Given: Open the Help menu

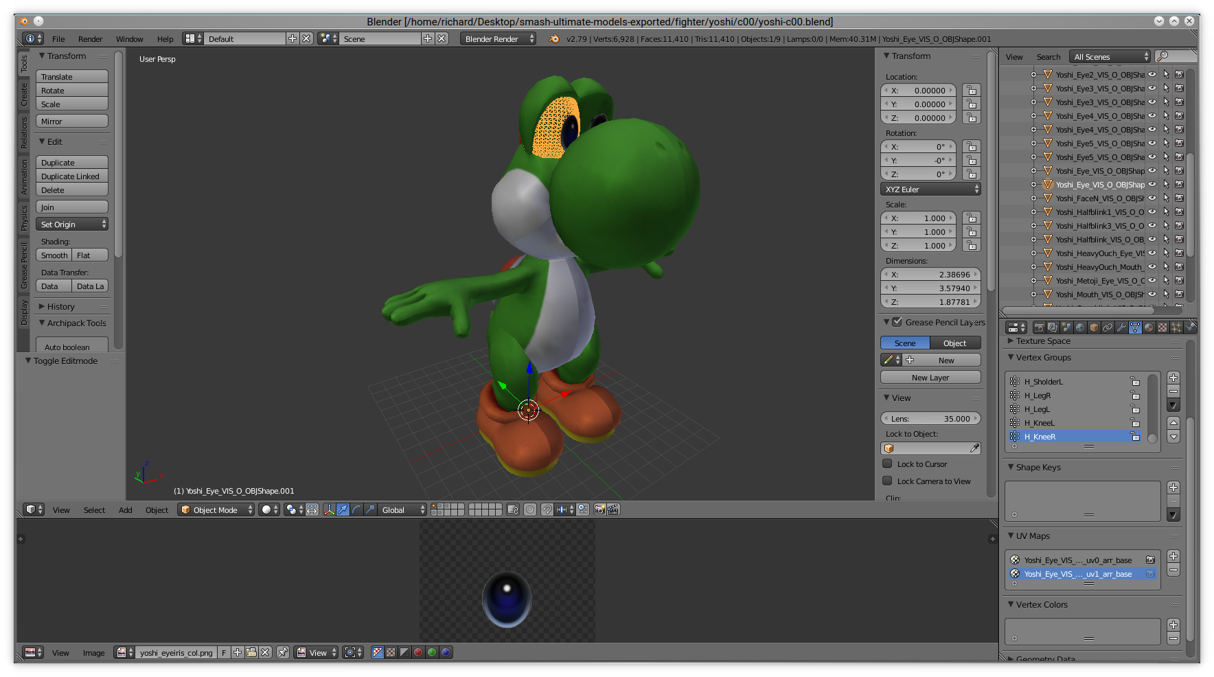Looking at the screenshot, I should [x=165, y=38].
